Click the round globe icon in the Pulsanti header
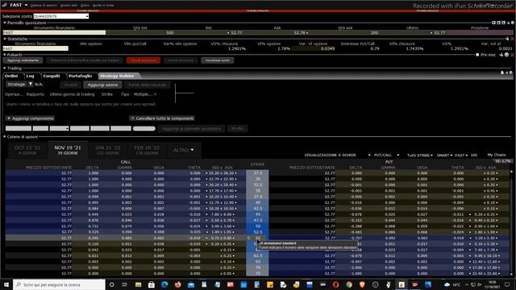This screenshot has height=290, width=516. click(x=507, y=55)
